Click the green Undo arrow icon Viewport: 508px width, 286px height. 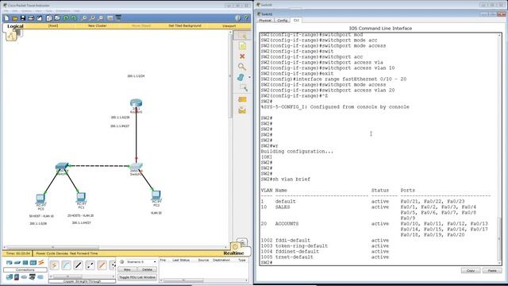tap(66, 18)
